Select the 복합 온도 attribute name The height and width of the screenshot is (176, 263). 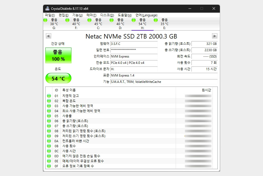tap(69, 101)
